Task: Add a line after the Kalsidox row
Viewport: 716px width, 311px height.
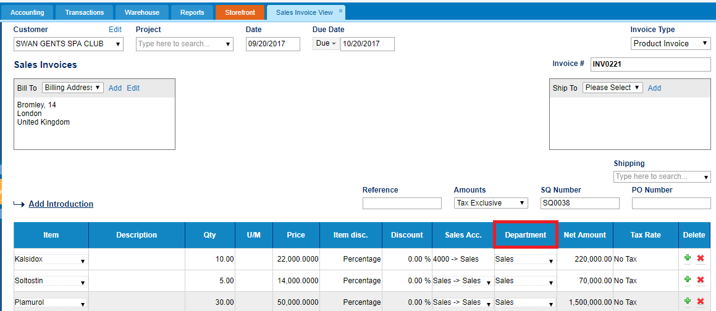Action: tap(687, 258)
